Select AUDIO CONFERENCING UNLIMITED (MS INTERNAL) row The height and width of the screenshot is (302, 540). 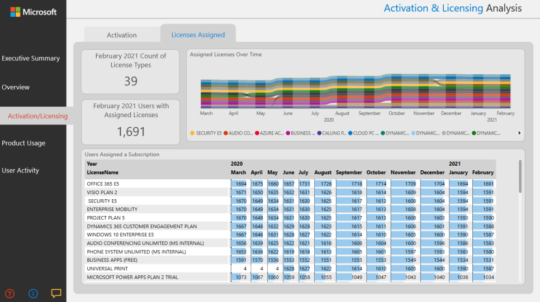pos(145,243)
